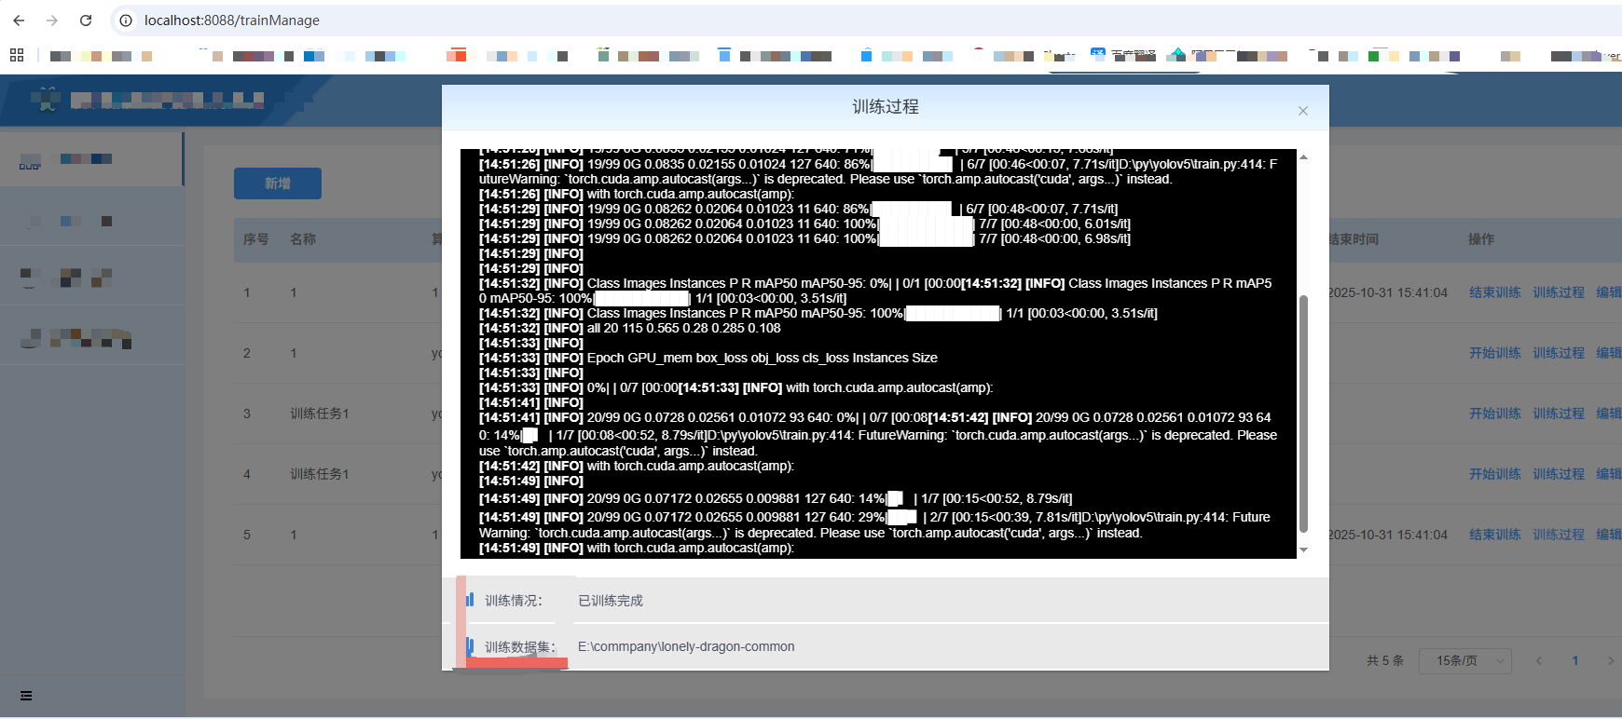Go back using browser back arrow

19,20
